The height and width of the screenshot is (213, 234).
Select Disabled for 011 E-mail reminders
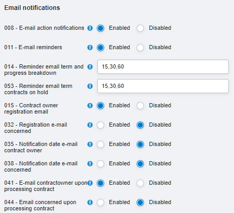pyautogui.click(x=140, y=48)
